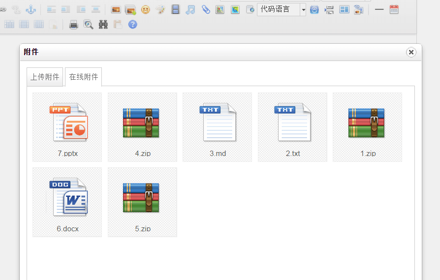The width and height of the screenshot is (440, 280).
Task: Select the 在线附件 tab
Action: click(83, 77)
